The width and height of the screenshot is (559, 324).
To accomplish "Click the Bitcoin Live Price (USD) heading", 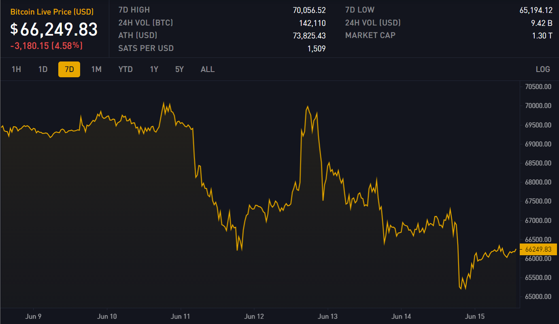I will [x=52, y=12].
